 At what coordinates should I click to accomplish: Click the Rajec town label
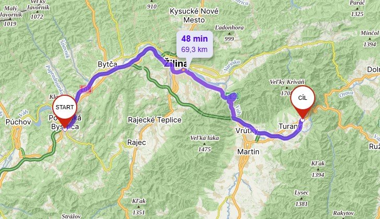click(x=136, y=143)
